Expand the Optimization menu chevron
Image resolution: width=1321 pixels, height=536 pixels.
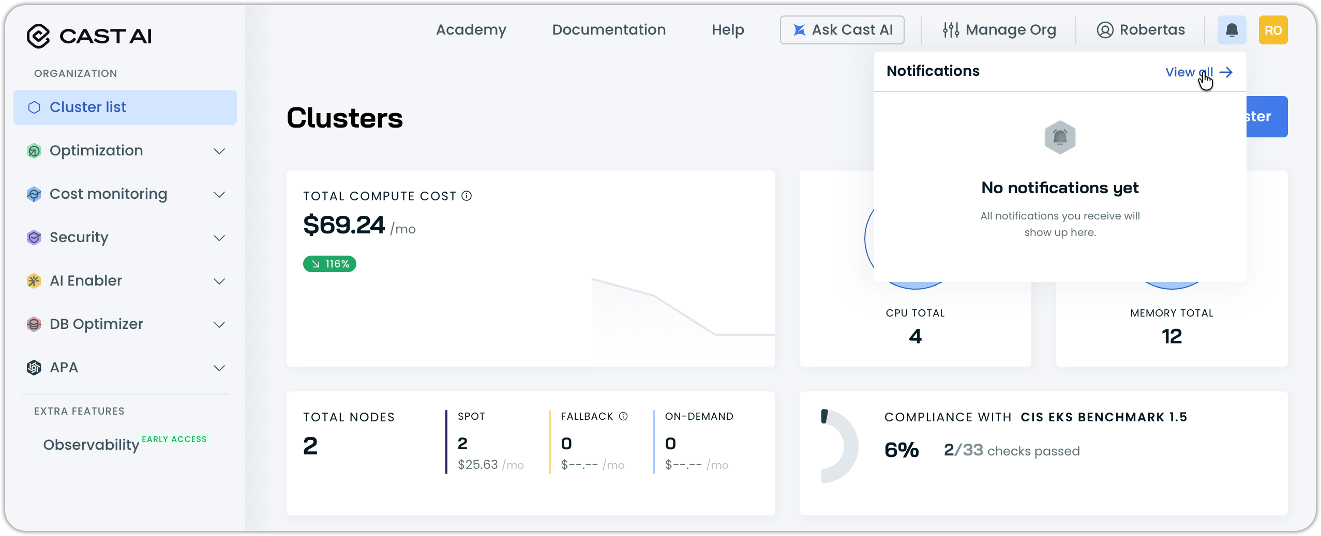click(219, 151)
